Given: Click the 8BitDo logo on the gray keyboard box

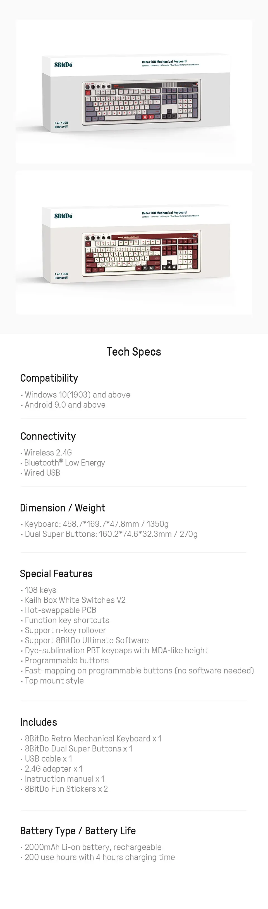Looking at the screenshot, I should point(63,65).
